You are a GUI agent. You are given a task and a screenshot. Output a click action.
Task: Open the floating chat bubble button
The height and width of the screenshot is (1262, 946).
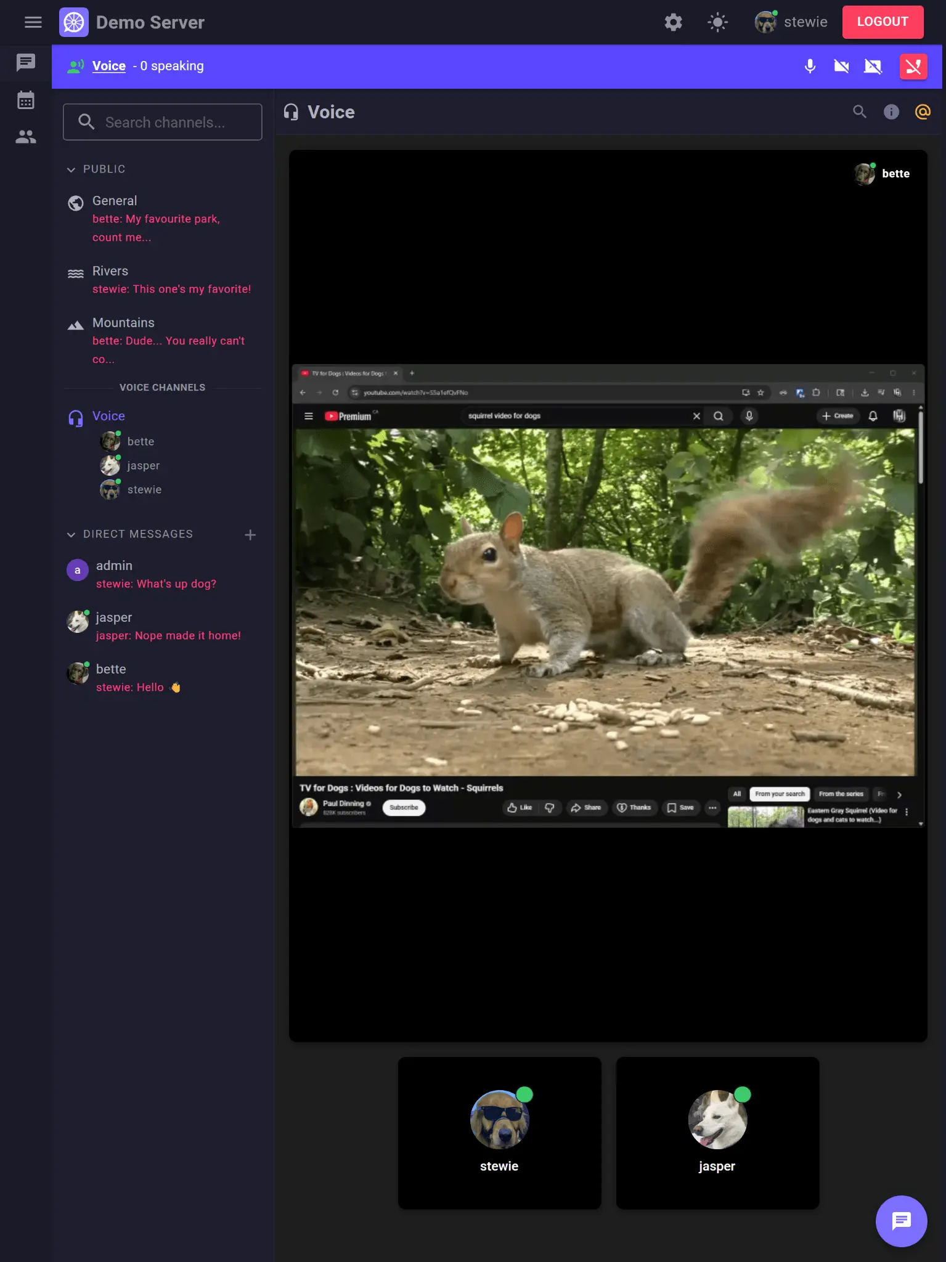pyautogui.click(x=901, y=1221)
